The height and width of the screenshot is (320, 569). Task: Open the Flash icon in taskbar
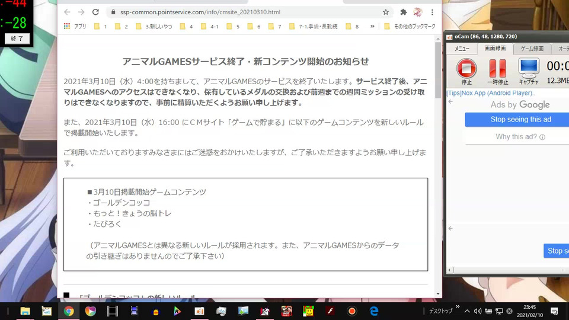[x=330, y=311]
